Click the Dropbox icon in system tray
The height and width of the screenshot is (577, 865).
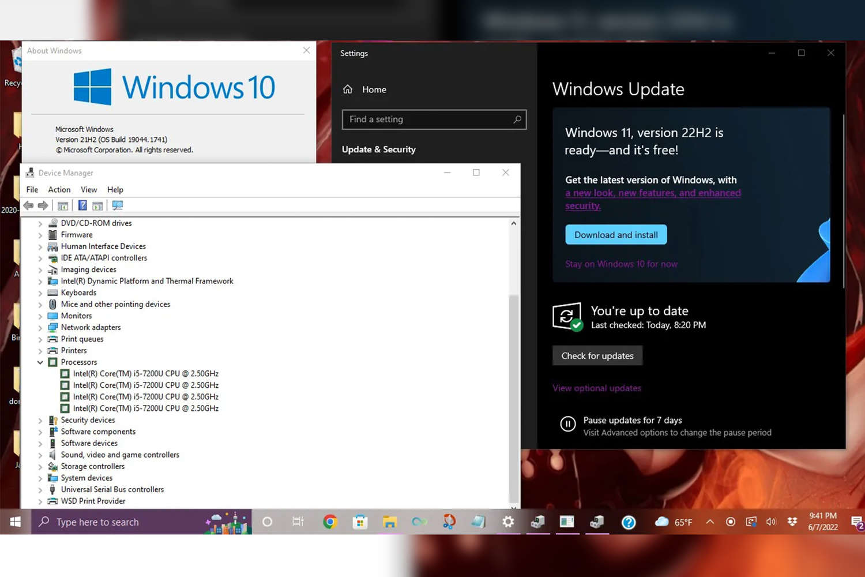(x=792, y=522)
